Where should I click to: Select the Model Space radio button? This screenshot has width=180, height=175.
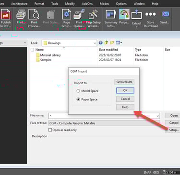[78, 91]
